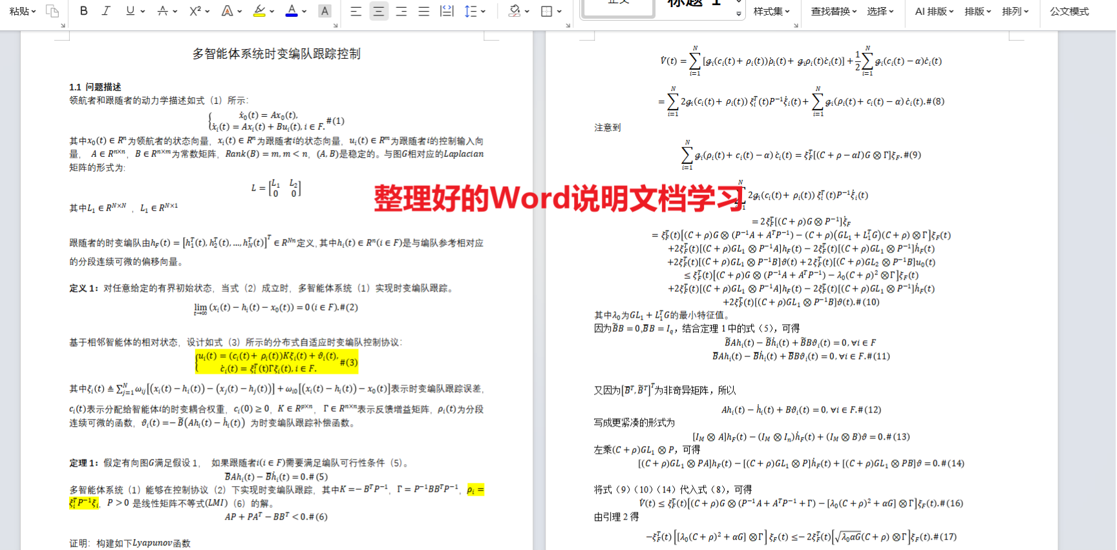Viewport: 1117px width, 550px height.
Task: Expand shading color dropdown arrow
Action: (527, 12)
